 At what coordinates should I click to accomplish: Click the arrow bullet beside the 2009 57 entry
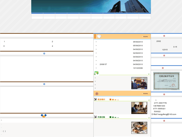[x=96, y=64]
